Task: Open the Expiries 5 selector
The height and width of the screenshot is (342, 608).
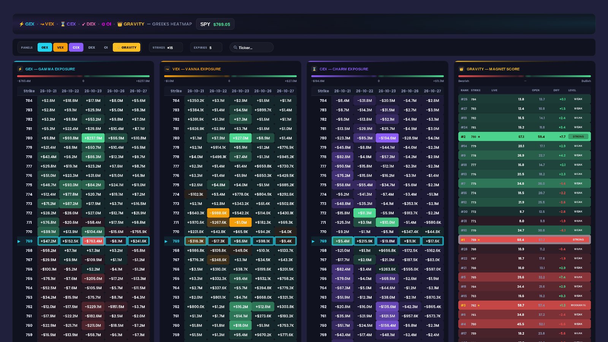Action: point(206,47)
